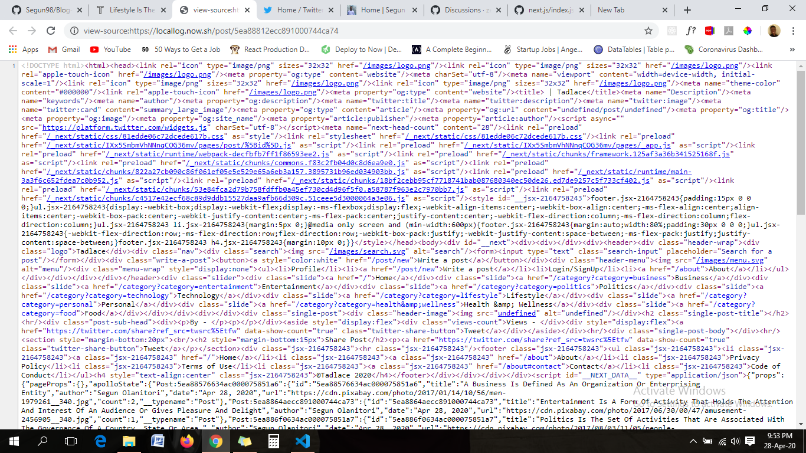Show hidden system tray icons

[693, 441]
